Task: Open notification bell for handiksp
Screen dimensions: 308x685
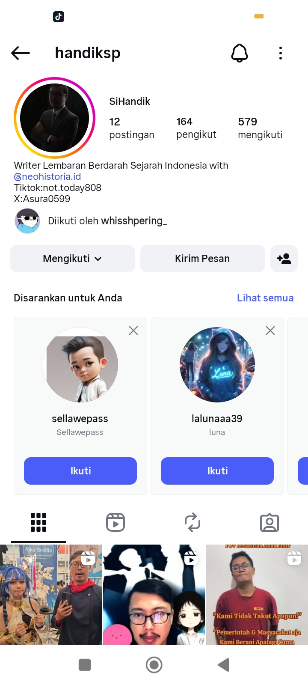Action: click(x=240, y=53)
